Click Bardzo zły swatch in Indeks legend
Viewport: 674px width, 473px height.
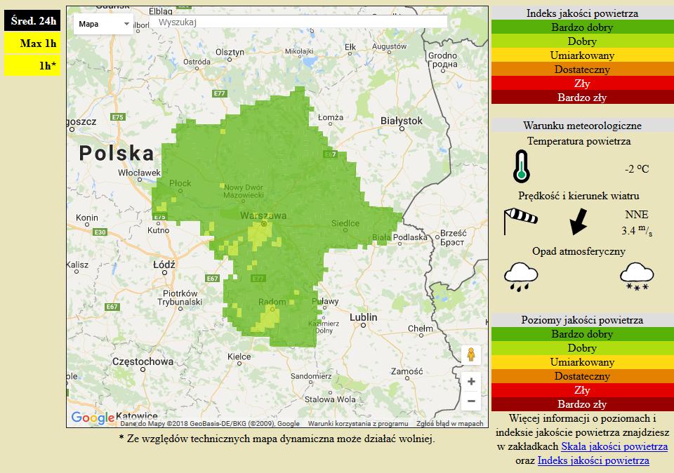583,97
